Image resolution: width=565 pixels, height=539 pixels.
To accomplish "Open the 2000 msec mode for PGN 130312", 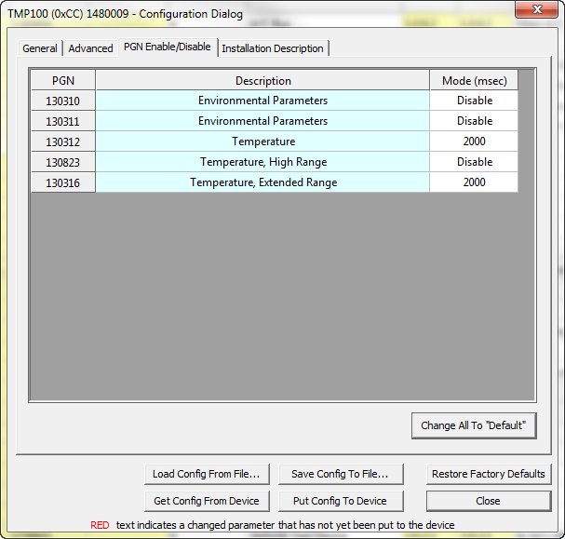I will (474, 141).
